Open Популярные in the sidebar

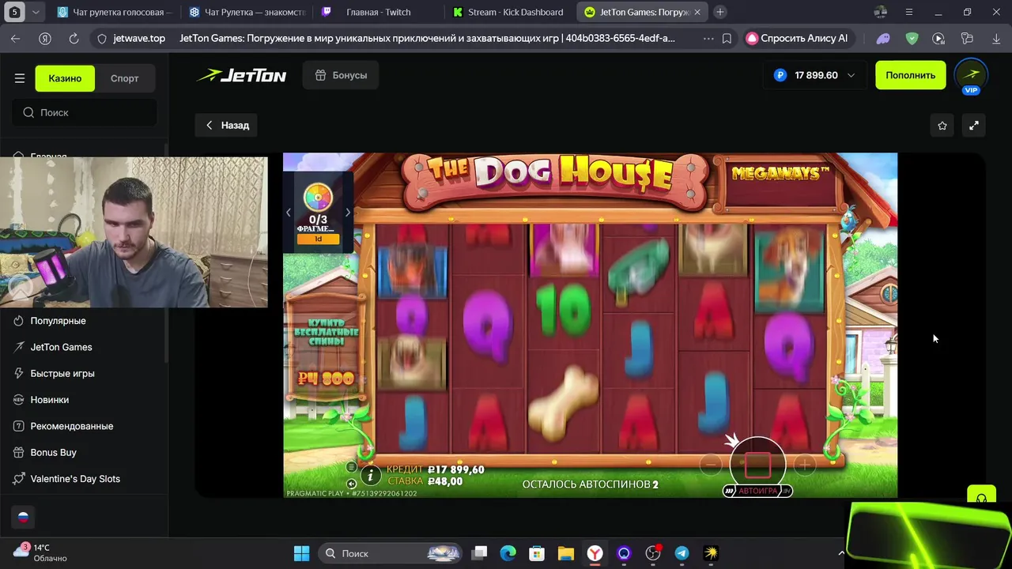(58, 321)
